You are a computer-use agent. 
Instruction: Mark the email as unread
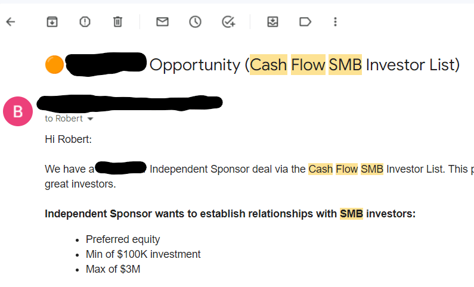[x=162, y=21]
